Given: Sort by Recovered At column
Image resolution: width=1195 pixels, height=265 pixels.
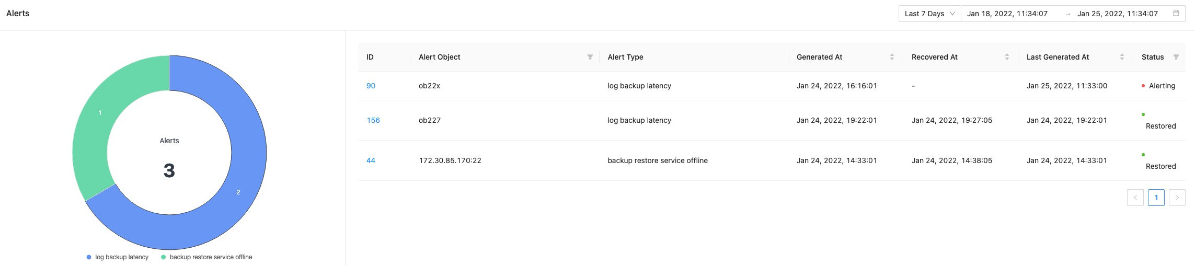Looking at the screenshot, I should pos(1007,57).
